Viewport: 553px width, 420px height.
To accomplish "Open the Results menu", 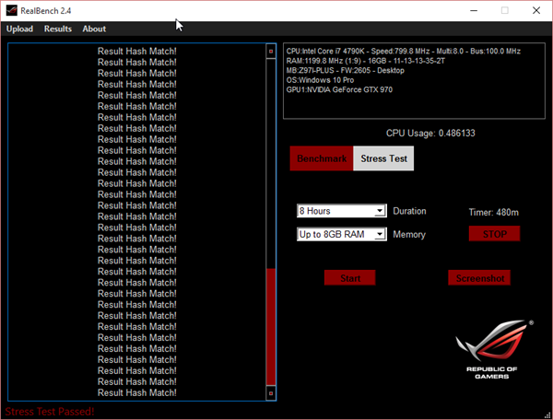I will [x=58, y=29].
